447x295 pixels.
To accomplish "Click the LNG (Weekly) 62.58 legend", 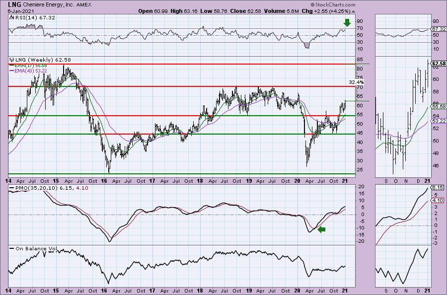I will tap(43, 60).
